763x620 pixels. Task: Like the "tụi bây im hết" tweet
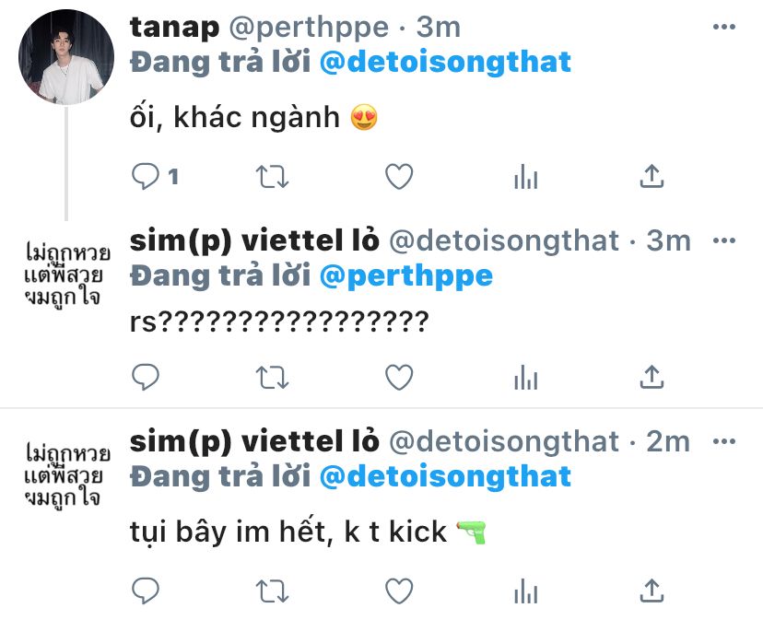398,589
